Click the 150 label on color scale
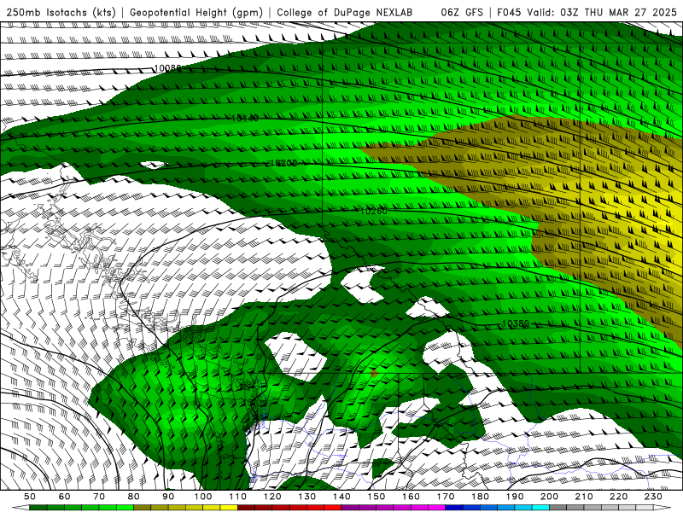The height and width of the screenshot is (512, 683). 377,497
